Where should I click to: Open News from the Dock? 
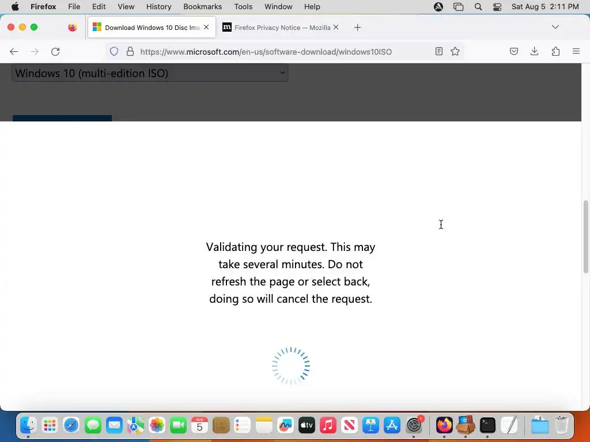(349, 425)
